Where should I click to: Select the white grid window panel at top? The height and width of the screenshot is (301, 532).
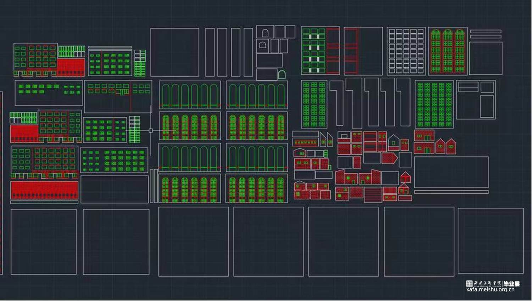[406, 51]
